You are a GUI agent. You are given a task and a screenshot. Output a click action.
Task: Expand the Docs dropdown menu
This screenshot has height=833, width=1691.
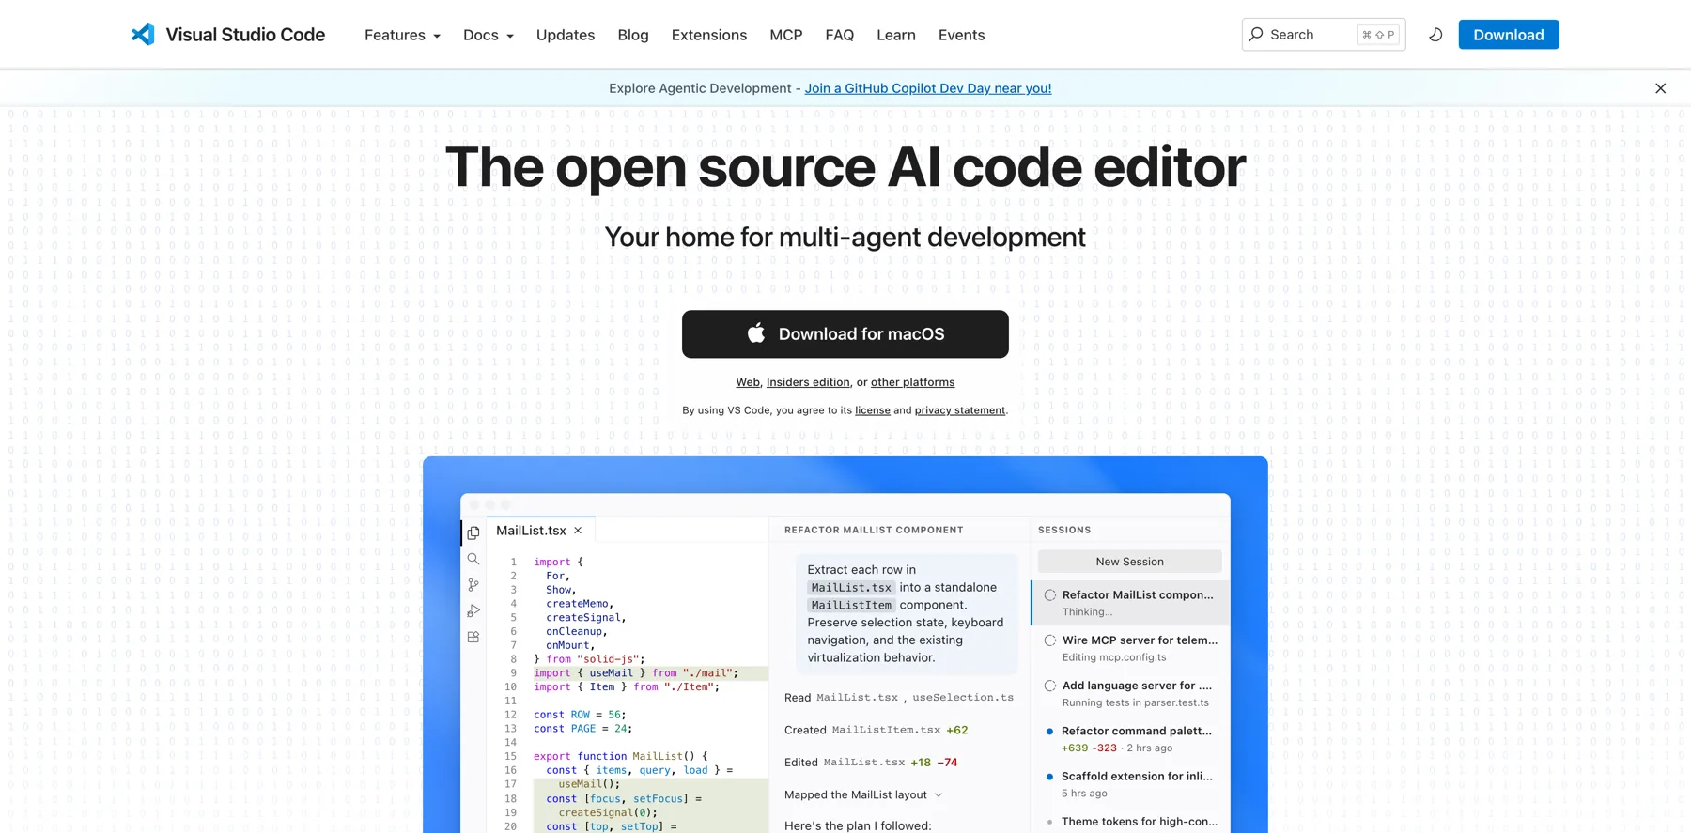(x=489, y=35)
